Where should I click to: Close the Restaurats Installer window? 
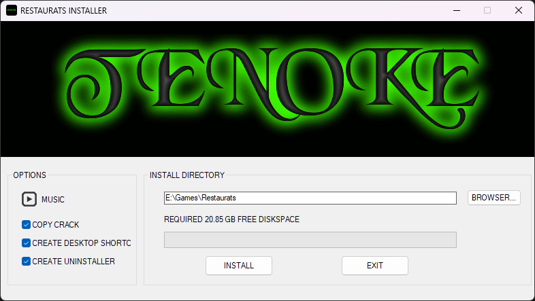519,11
